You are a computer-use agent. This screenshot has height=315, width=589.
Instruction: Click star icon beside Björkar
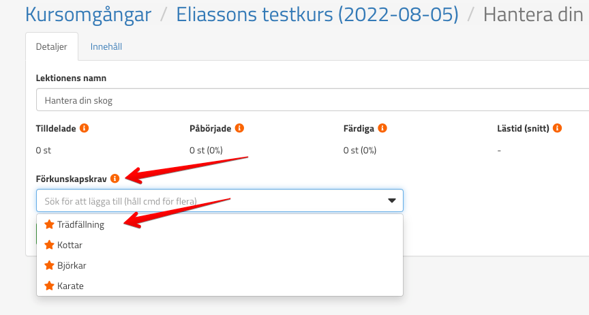pos(49,265)
